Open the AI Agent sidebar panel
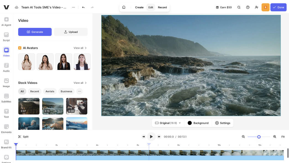 pos(6,21)
